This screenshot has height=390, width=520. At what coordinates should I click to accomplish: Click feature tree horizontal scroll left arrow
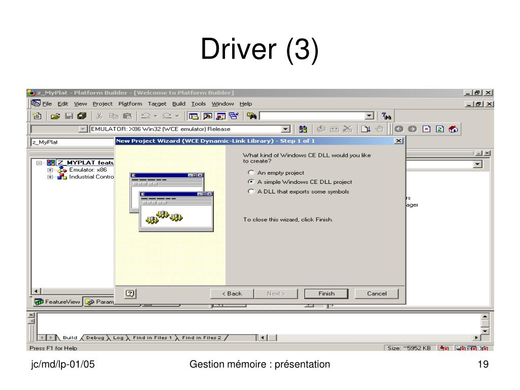click(x=36, y=291)
